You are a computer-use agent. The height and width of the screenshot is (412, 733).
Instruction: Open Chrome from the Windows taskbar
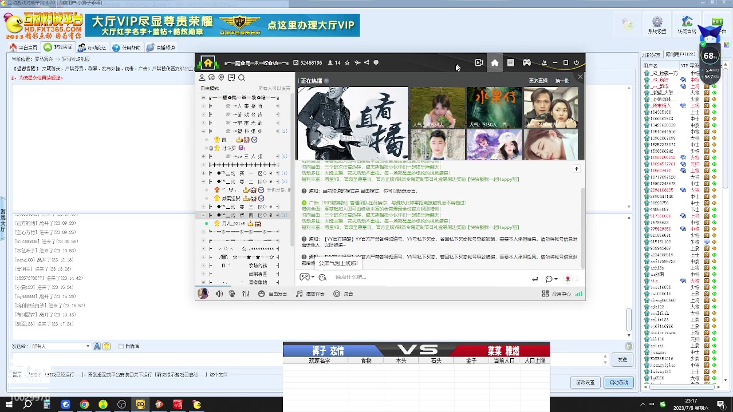point(84,405)
